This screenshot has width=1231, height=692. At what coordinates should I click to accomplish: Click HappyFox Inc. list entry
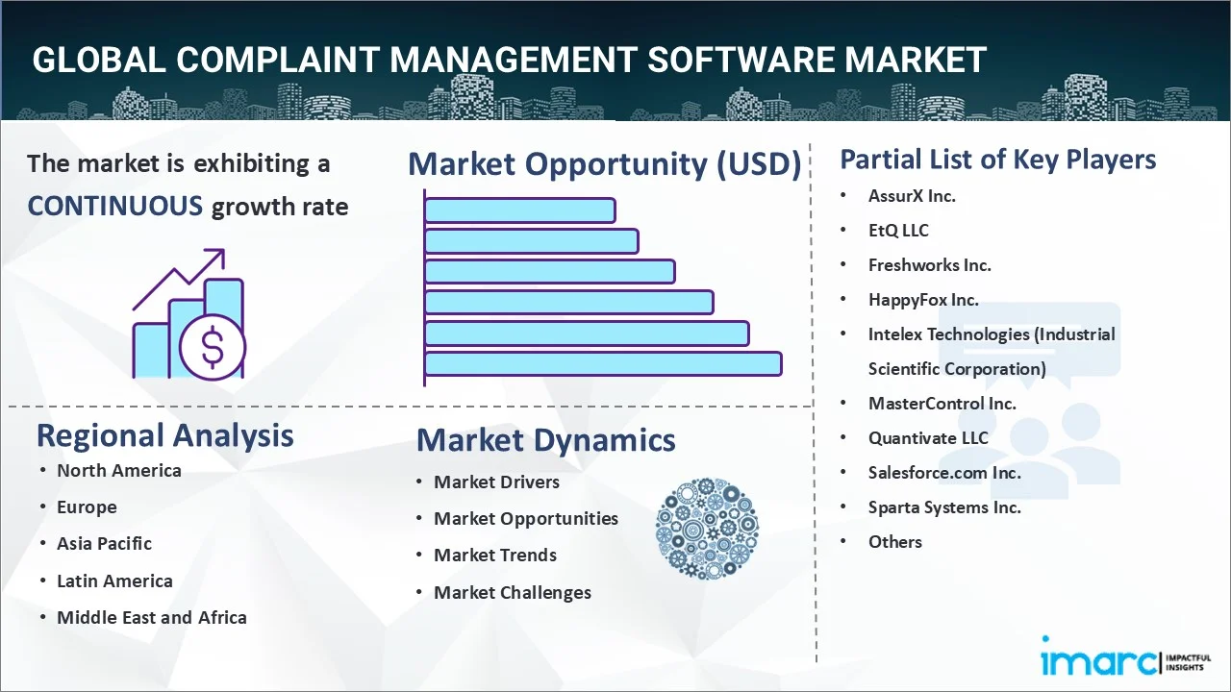pos(923,299)
